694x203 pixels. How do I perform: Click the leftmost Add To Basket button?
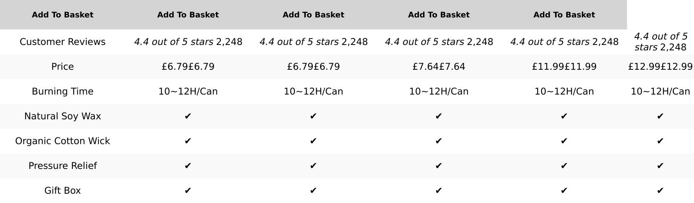coord(62,15)
